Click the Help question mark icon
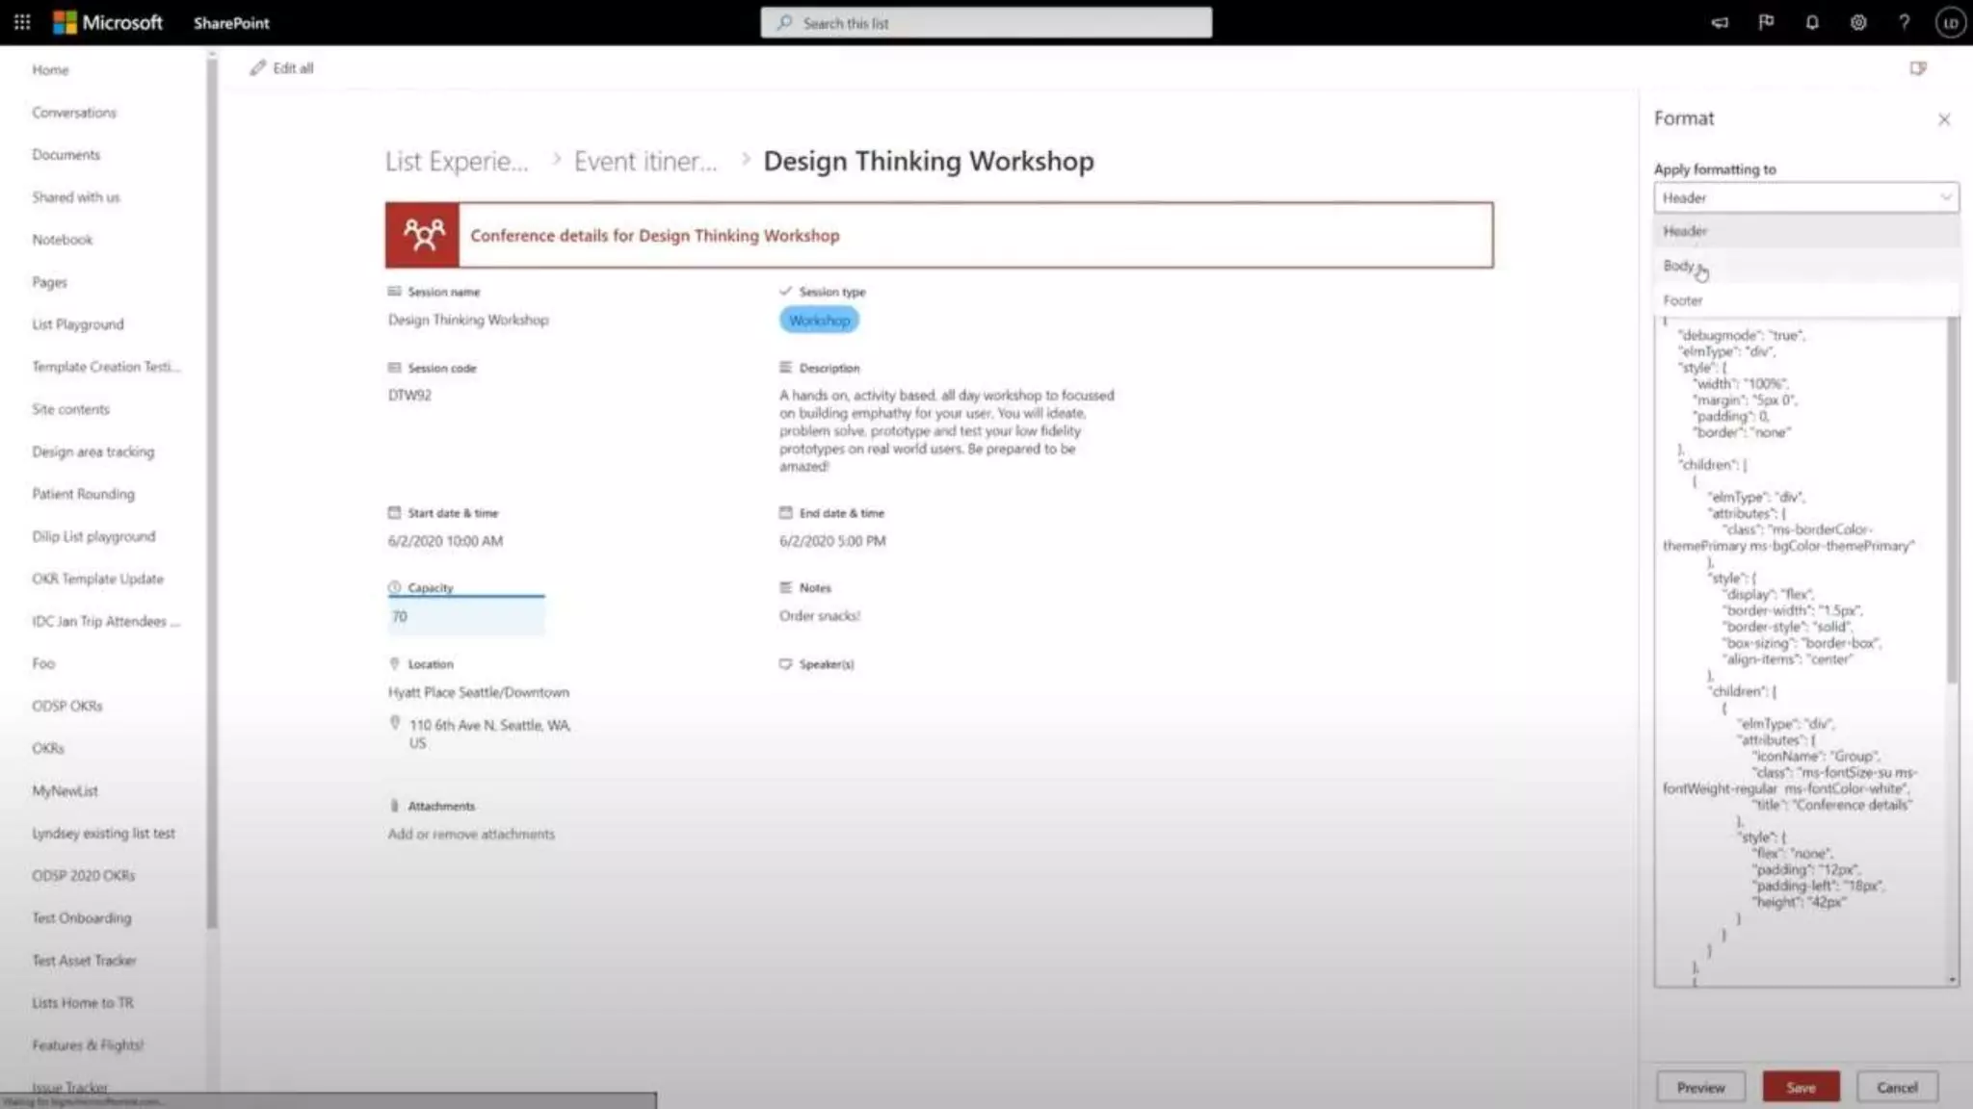 coord(1905,22)
